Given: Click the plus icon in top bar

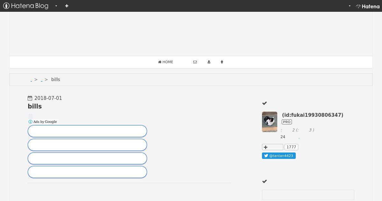Looking at the screenshot, I should coord(67,6).
